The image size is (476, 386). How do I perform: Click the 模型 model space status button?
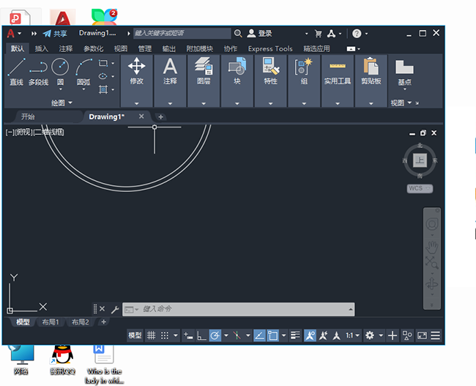tap(135, 335)
